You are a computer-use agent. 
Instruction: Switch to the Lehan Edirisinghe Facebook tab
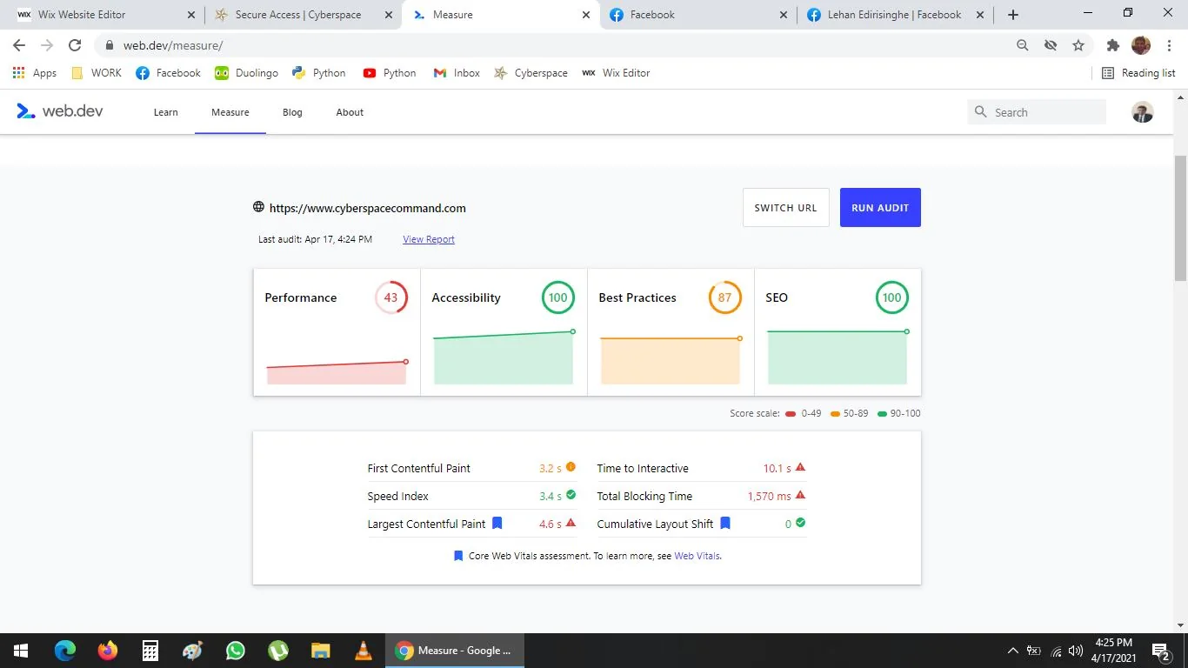click(896, 15)
